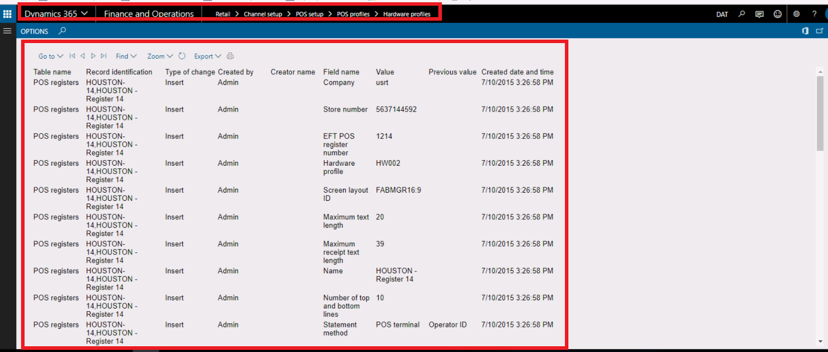Select the value 1214
The width and height of the screenshot is (828, 352).
(384, 136)
